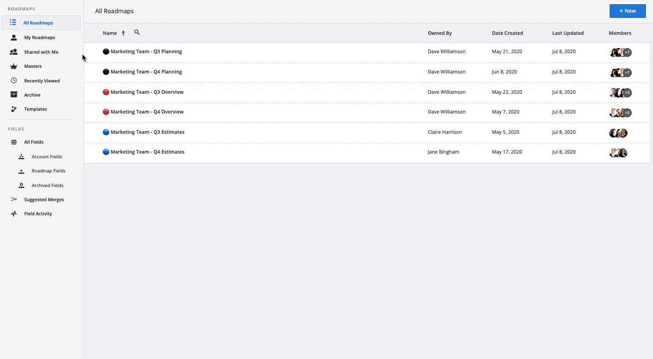Open Marketing Team - Q4 Planning roadmap

point(146,72)
